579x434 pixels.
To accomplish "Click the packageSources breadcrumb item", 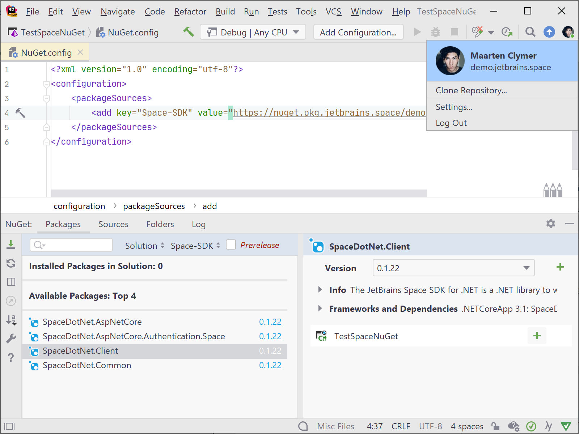I will (x=154, y=206).
